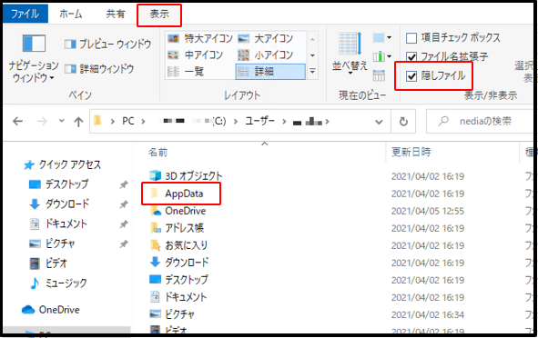Sort by 名前 column header
The image size is (538, 338).
click(157, 152)
